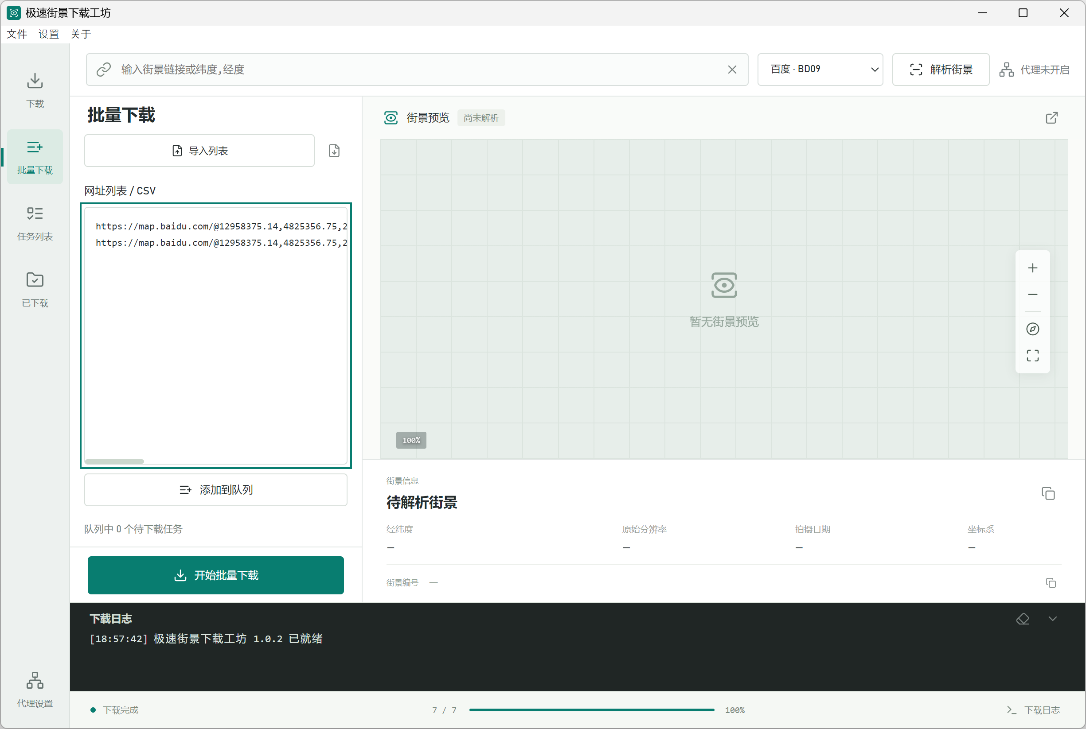Open the preview in an external window
Screen dimensions: 1086x729
(x=1051, y=118)
